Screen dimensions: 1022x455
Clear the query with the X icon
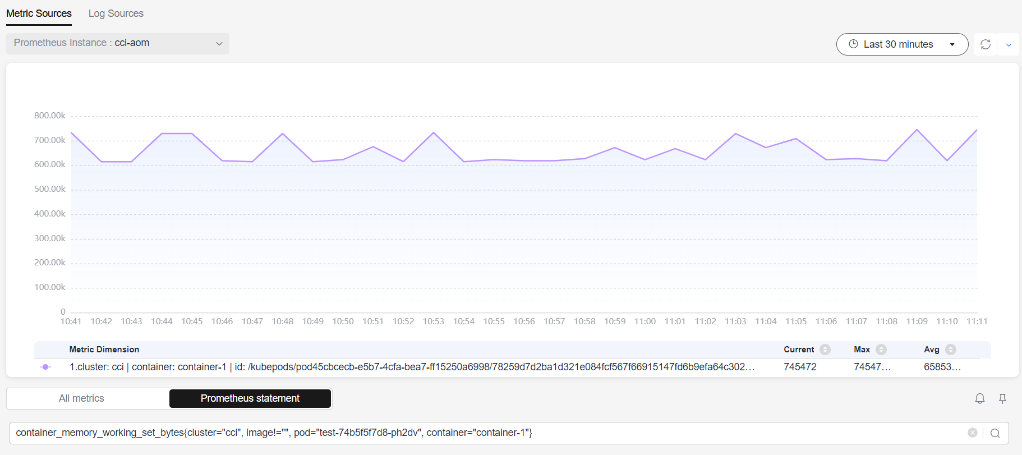973,433
